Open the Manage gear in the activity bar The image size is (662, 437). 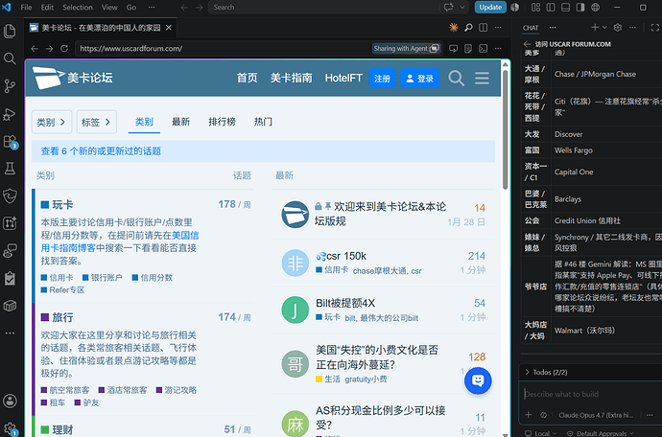(x=10, y=428)
